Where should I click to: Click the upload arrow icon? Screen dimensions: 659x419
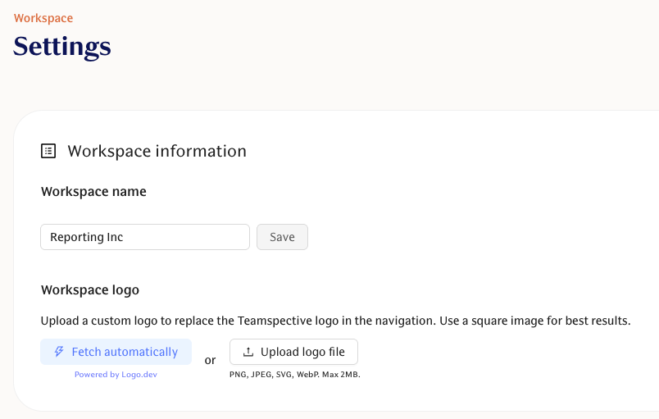coord(248,352)
